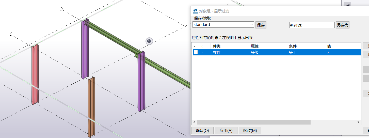Click the 另存为 button
Image resolution: width=369 pixels, height=138 pixels.
343,25
